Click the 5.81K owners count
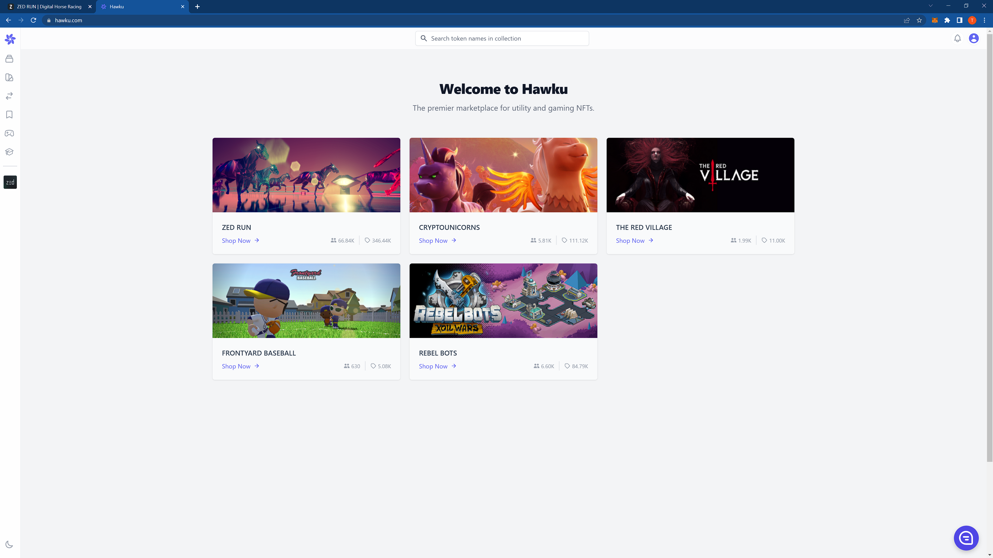The image size is (993, 558). point(541,240)
